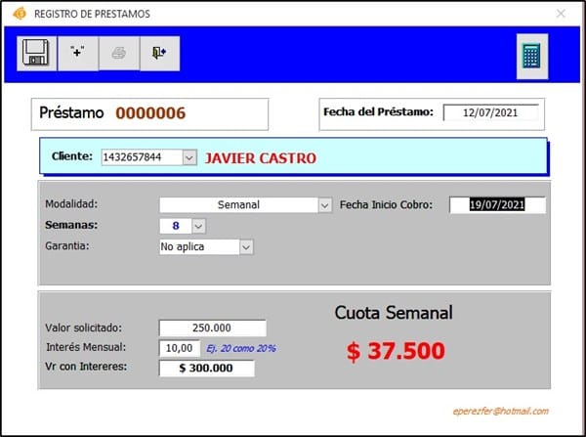The width and height of the screenshot is (586, 437).
Task: Expand the Semanas dropdown arrow
Action: coord(198,226)
